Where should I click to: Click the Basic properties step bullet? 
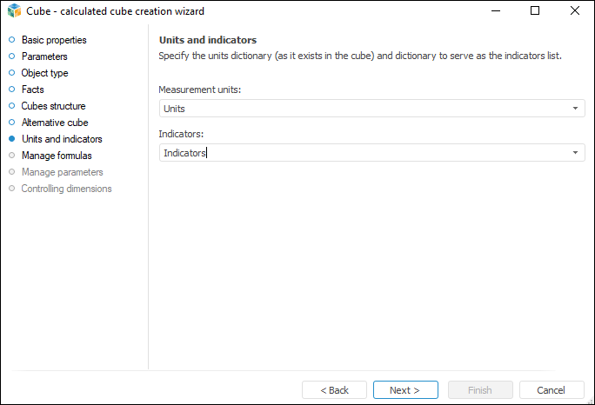[11, 40]
